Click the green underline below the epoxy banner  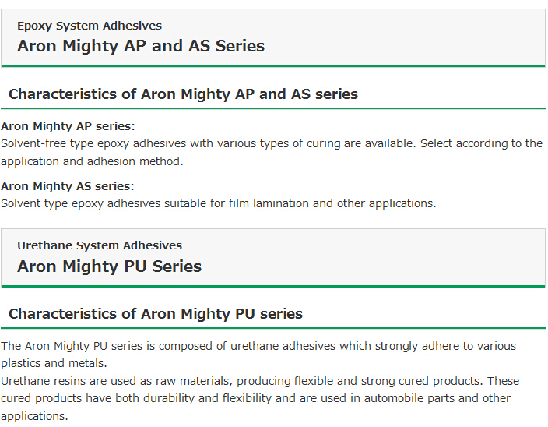click(273, 65)
